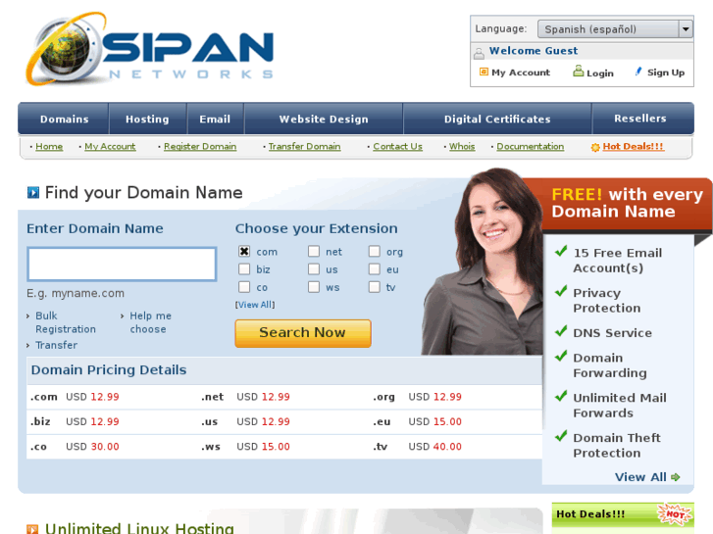Click the Search Now button
Image resolution: width=713 pixels, height=534 pixels.
[x=303, y=333]
